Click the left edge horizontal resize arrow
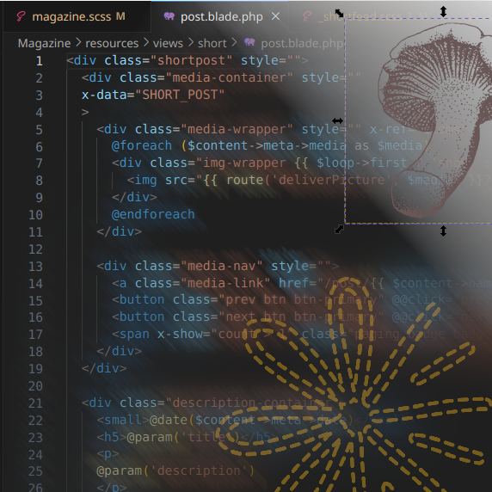Screen dimensions: 492x492 tap(338, 120)
